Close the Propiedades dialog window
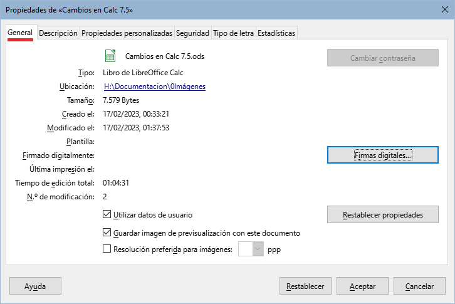This screenshot has height=304, width=455. [441, 11]
